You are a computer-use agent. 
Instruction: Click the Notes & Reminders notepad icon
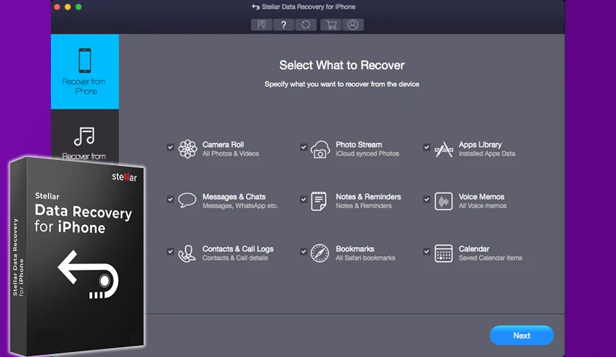point(318,201)
